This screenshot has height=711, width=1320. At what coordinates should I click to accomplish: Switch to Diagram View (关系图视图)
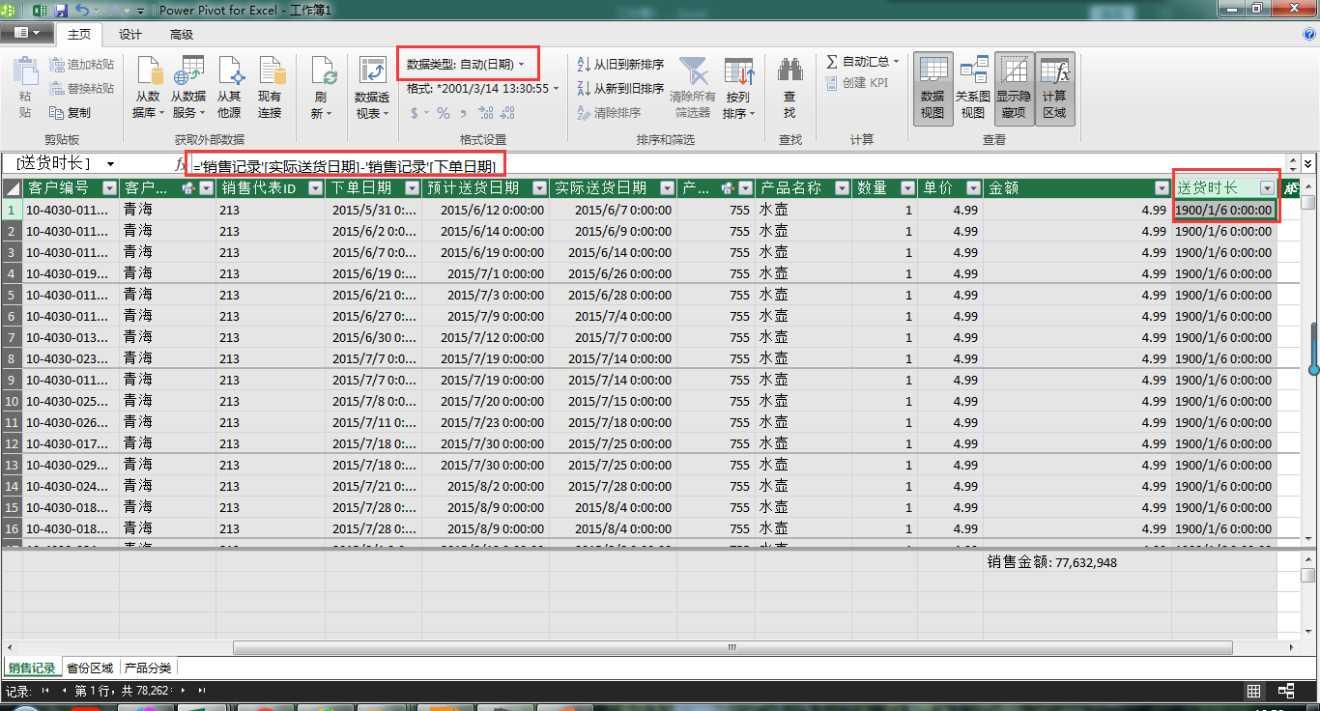click(973, 88)
